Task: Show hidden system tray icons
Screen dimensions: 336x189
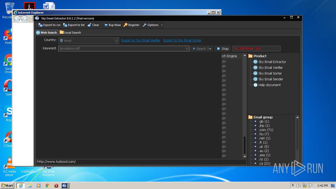Action: 293,185
